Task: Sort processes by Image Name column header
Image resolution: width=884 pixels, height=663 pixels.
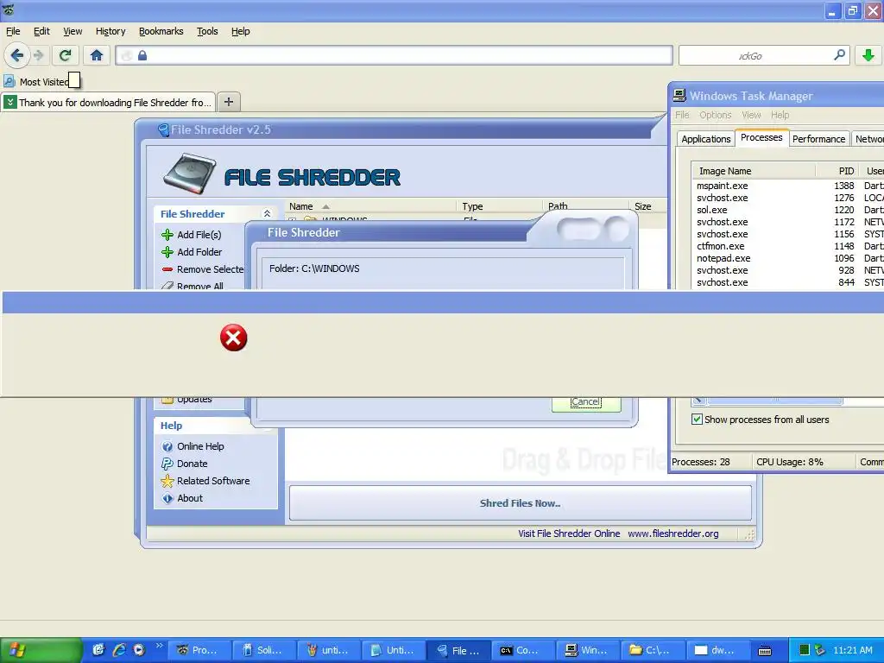Action: pos(754,171)
